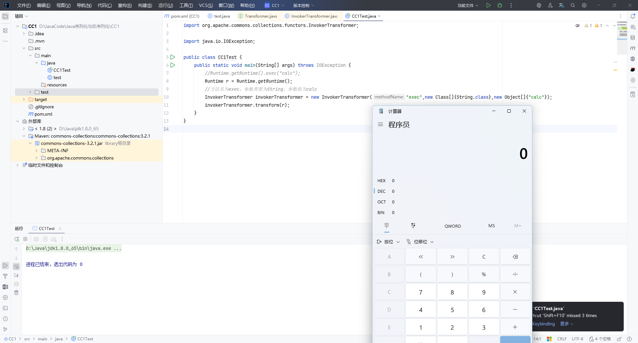Expand the META-INF folder in the jar

[37, 151]
